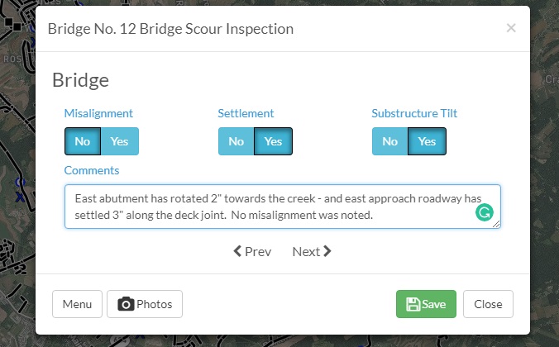
Task: Click the Substructure Tilt label
Action: pos(414,113)
